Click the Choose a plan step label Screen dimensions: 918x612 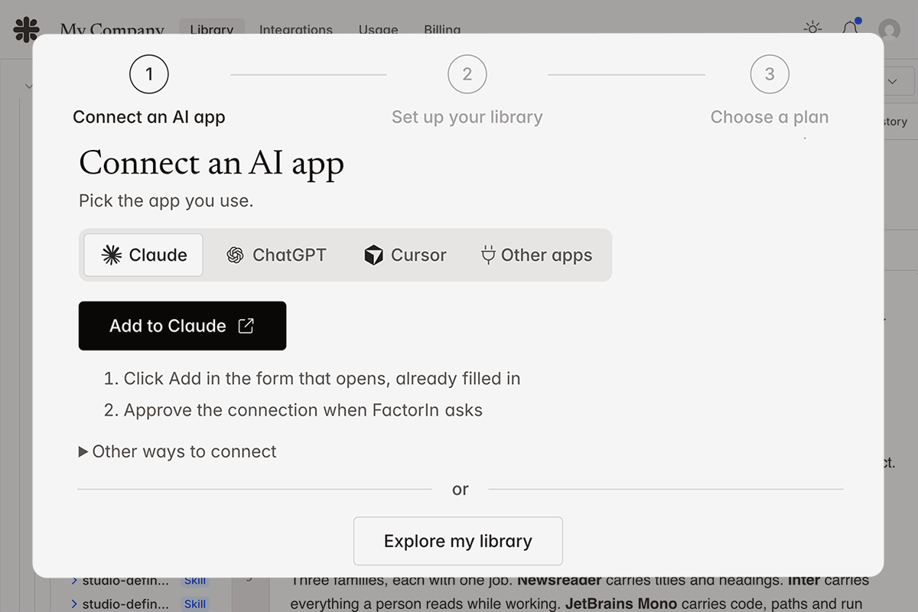point(770,117)
